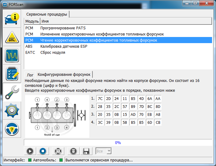This screenshot has height=166, width=216.
Task: Click the 0% progress bar
Action: (118, 142)
